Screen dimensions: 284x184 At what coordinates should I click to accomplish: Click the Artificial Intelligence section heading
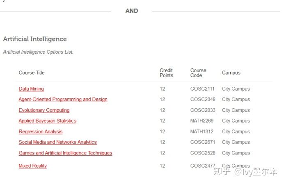click(x=35, y=39)
